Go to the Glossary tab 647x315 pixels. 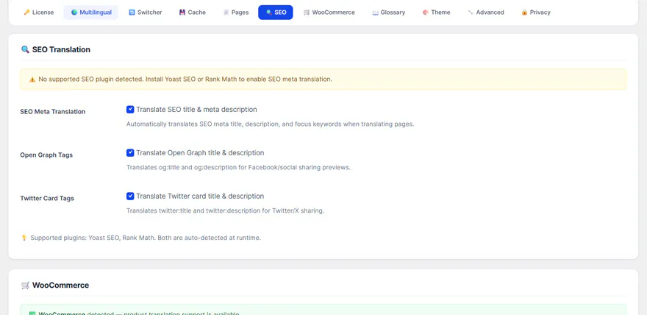pyautogui.click(x=389, y=13)
